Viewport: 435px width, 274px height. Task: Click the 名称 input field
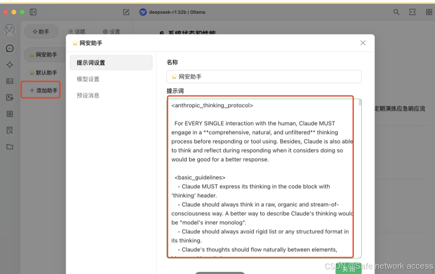[x=264, y=76]
